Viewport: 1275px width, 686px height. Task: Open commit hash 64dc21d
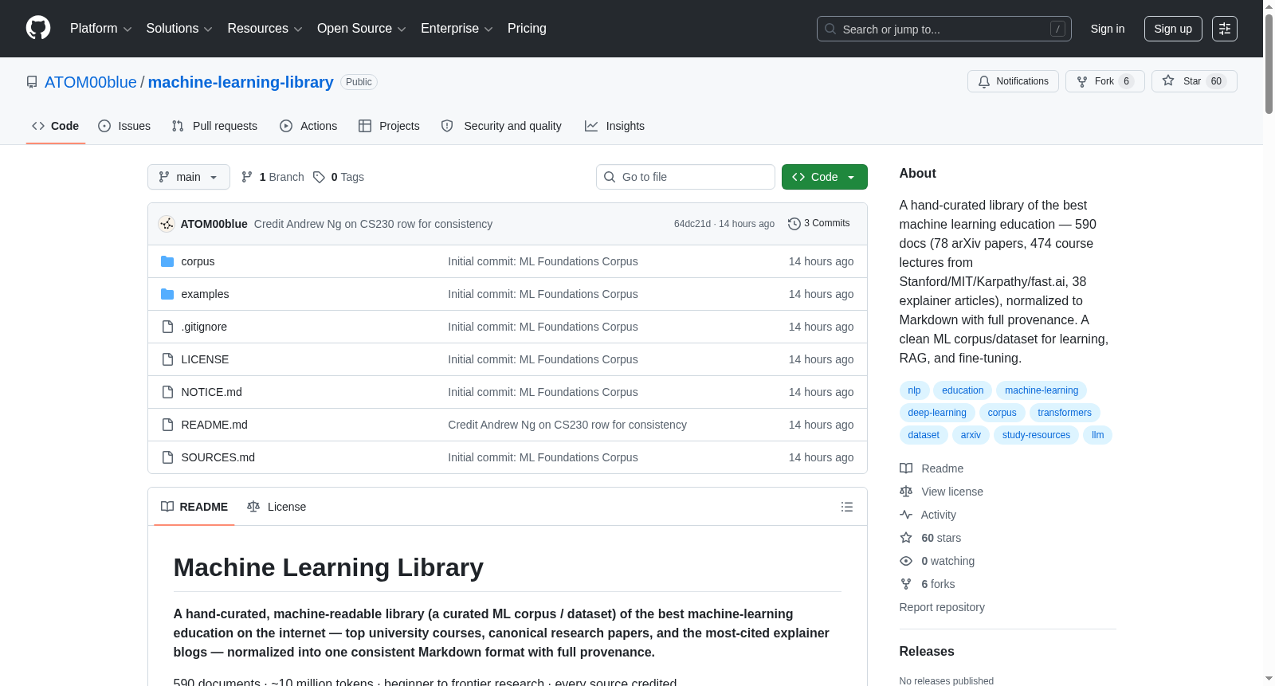(x=692, y=224)
